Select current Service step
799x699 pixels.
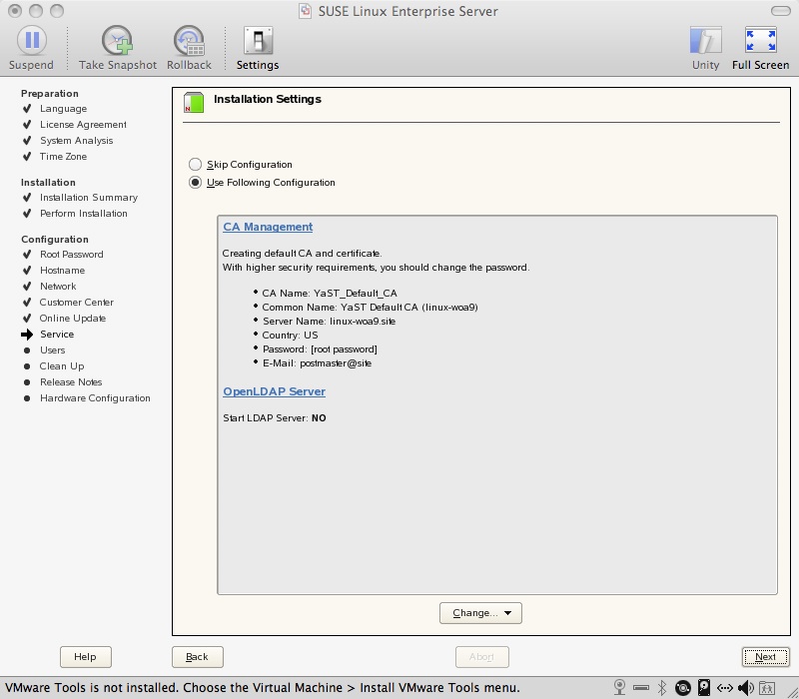pyautogui.click(x=57, y=335)
